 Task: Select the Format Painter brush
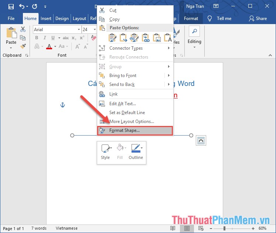point(23,46)
